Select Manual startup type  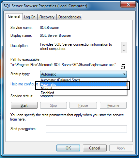tap(83, 88)
